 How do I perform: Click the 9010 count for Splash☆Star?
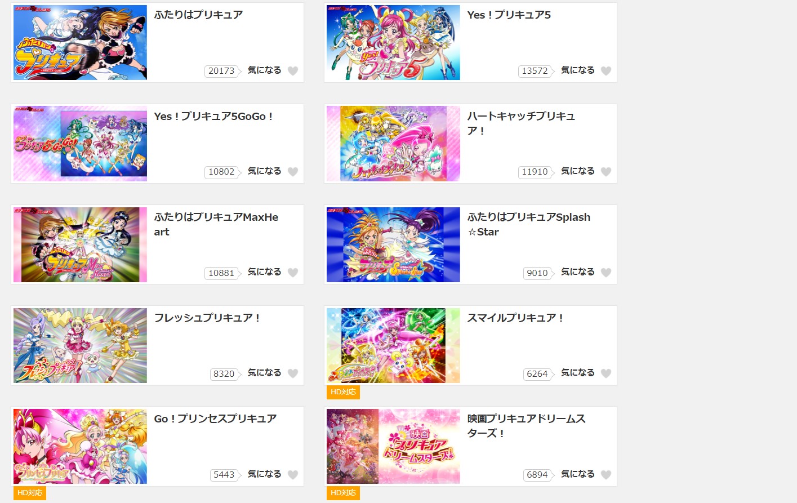537,273
